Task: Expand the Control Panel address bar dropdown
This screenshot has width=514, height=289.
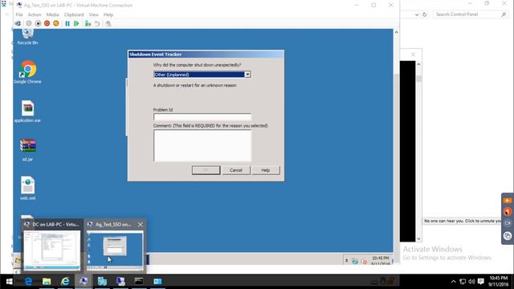Action: point(417,14)
